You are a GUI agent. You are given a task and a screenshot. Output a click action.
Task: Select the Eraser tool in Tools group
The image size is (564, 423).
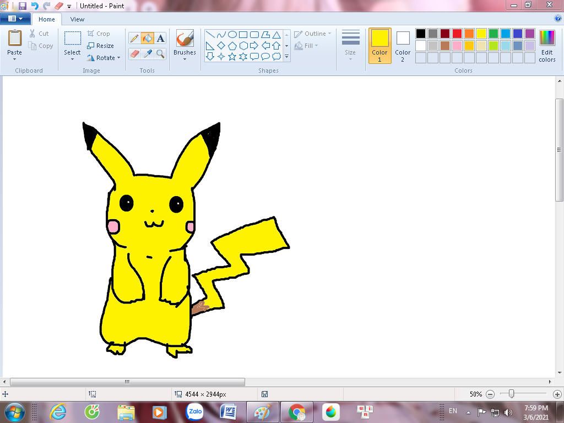pos(134,54)
